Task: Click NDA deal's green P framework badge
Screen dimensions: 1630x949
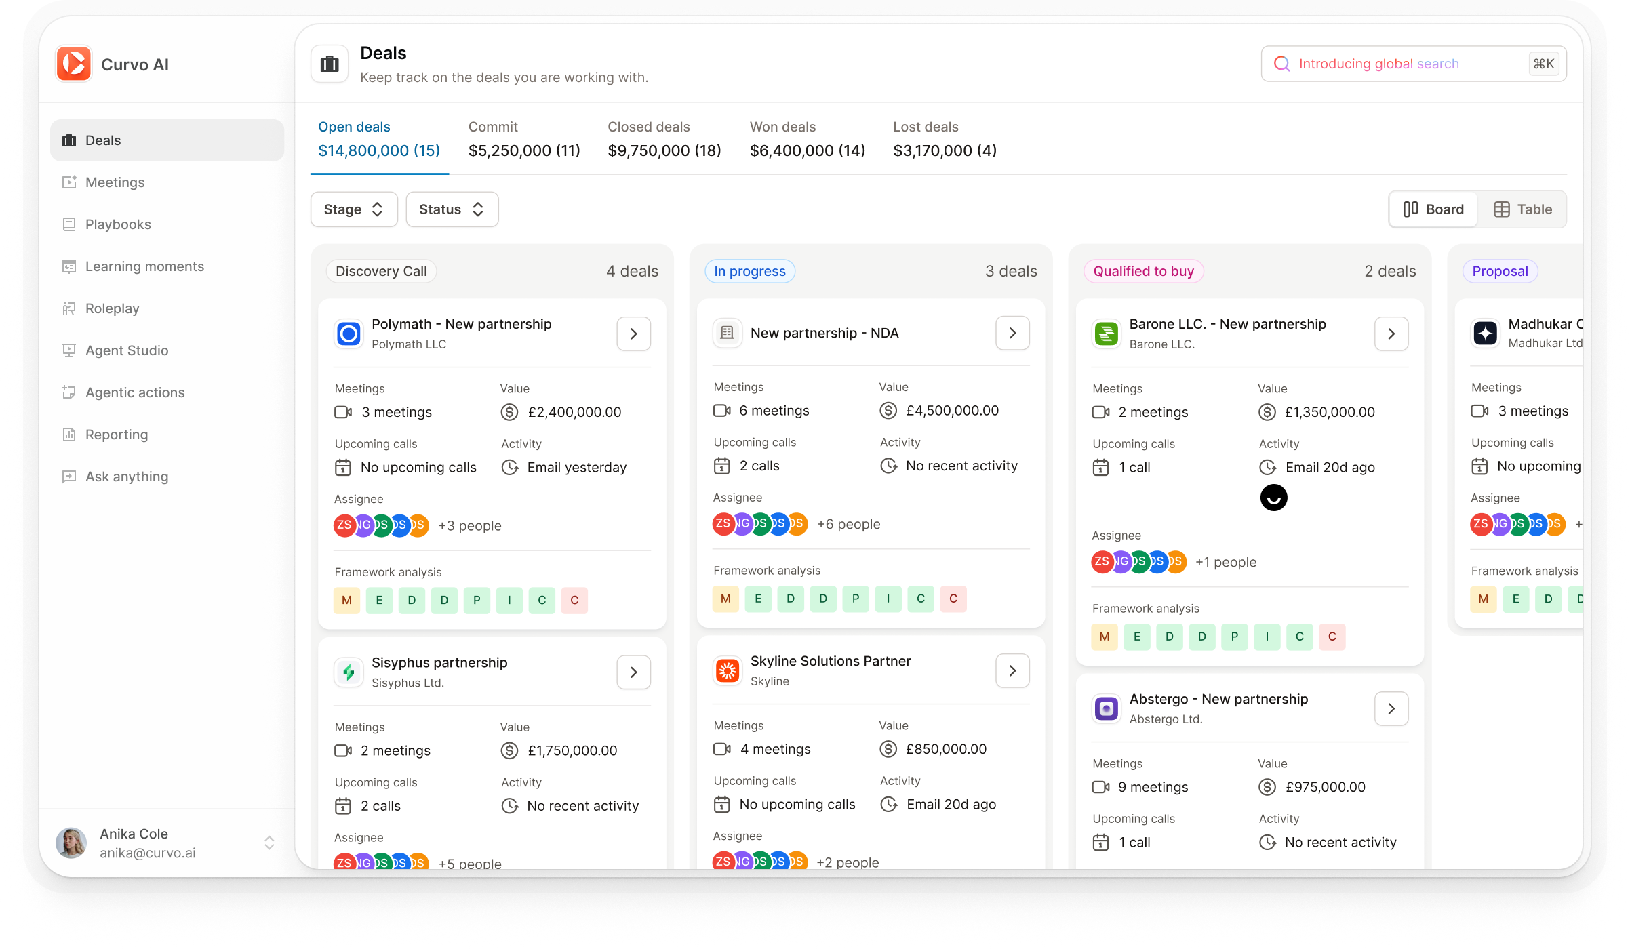Action: point(856,599)
